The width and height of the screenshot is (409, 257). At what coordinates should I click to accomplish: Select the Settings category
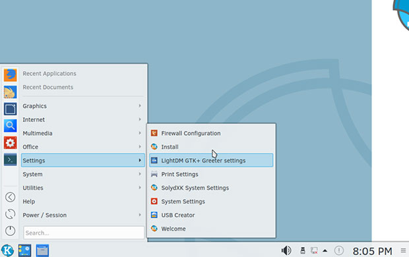82,160
